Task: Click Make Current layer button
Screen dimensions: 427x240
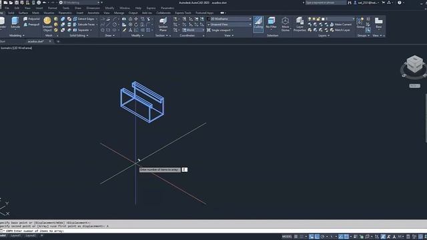Action: (341, 25)
